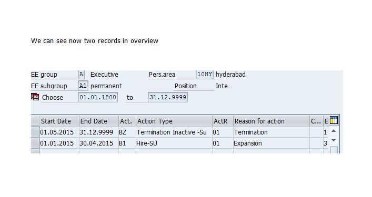Select the row selector for Hire-SU record
372x197 pixels.
point(35,143)
